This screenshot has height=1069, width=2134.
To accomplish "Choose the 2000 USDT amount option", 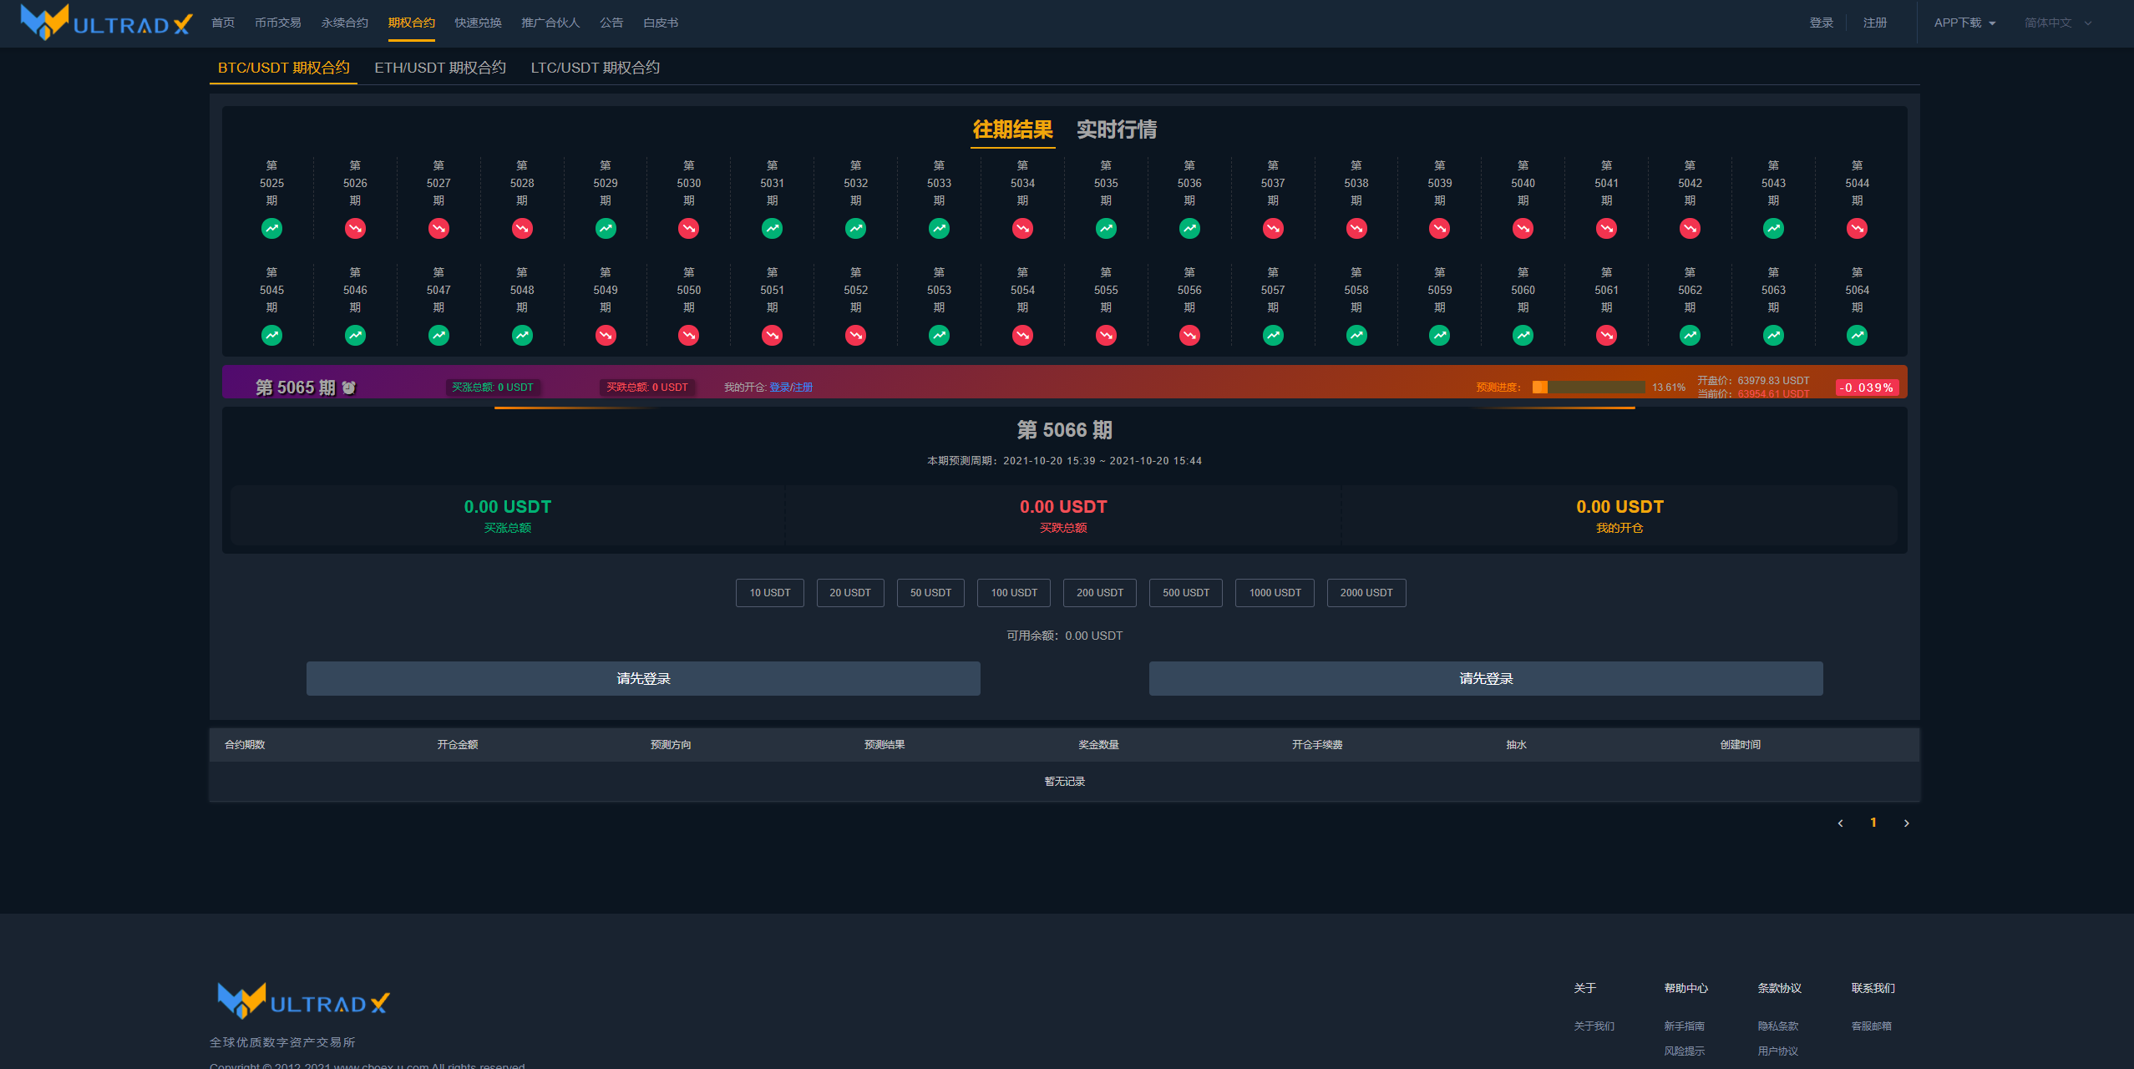I will coord(1366,593).
